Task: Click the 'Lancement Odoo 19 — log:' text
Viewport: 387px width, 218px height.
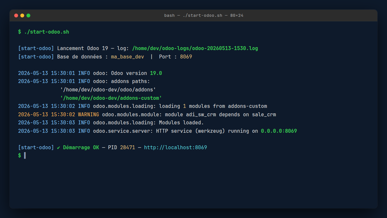Action: point(93,48)
